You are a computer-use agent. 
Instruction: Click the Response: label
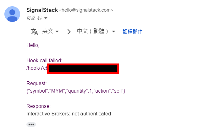(x=39, y=106)
